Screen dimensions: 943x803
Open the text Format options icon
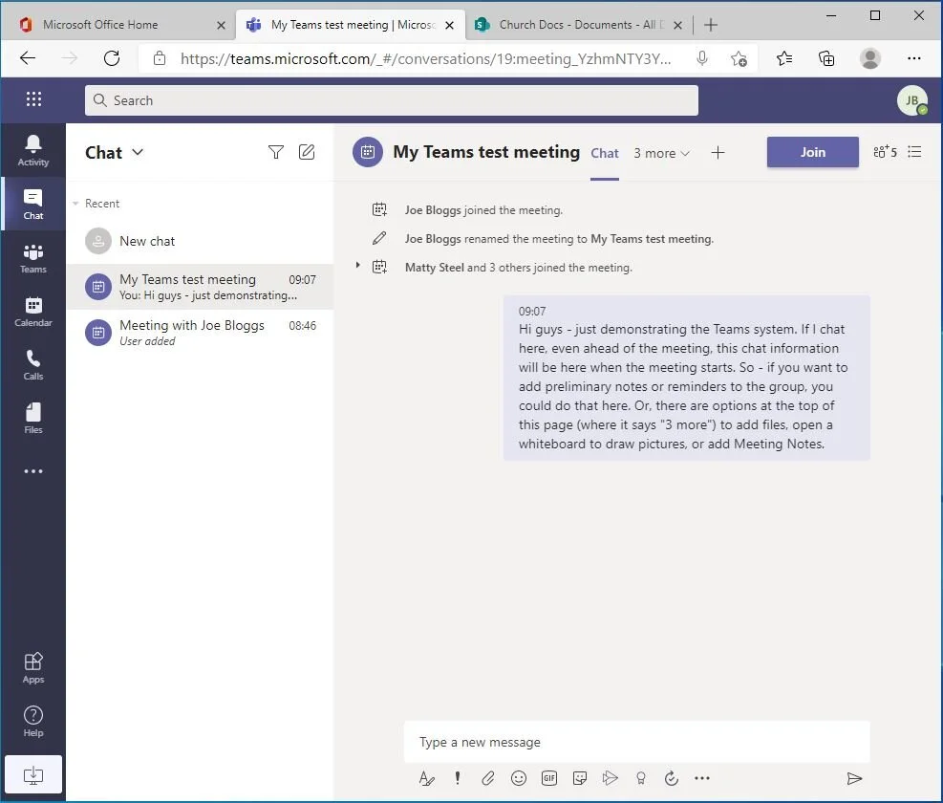pos(426,778)
